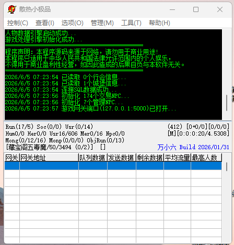Click log line 已读取 0个行会信息
Screen dimensions: 234x245
tap(65, 77)
